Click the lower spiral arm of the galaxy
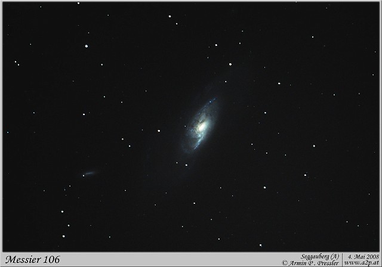 coord(192,143)
